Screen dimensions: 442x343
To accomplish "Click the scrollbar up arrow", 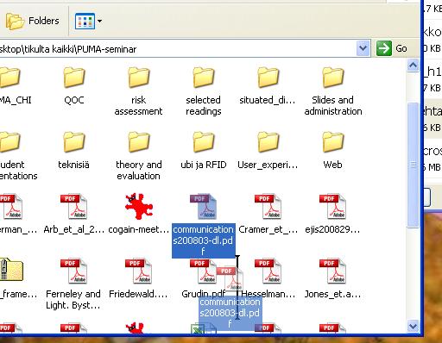I will pyautogui.click(x=413, y=65).
